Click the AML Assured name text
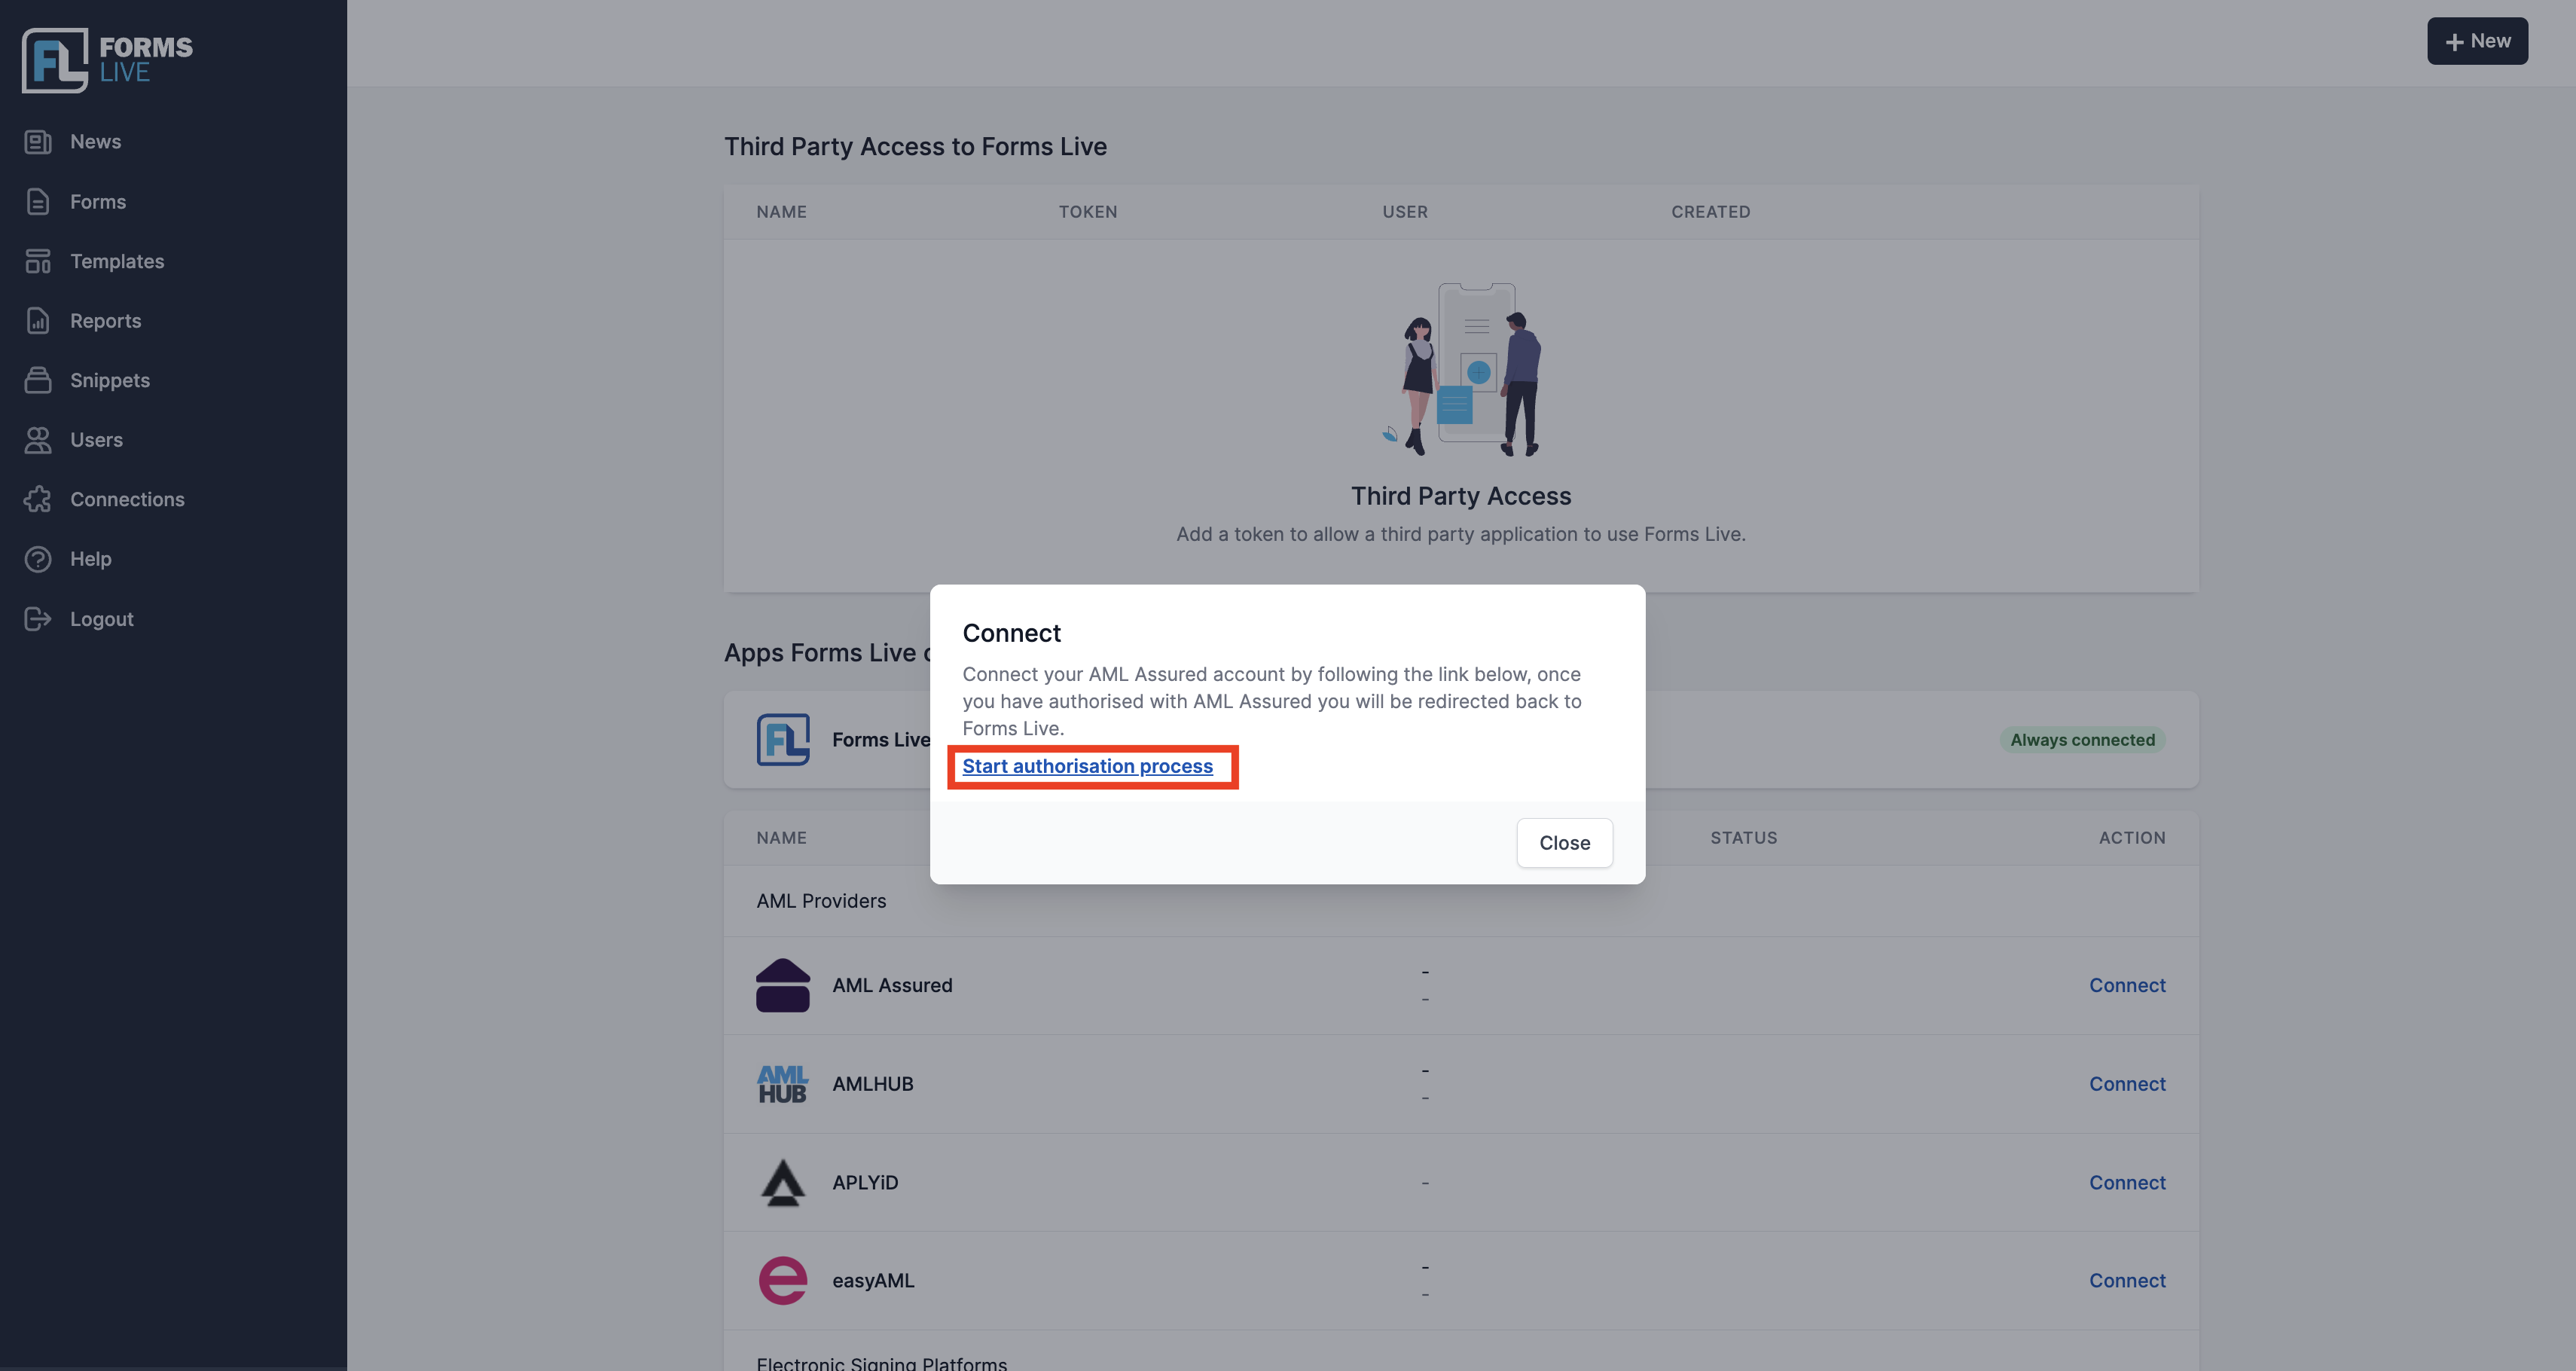 pos(892,985)
